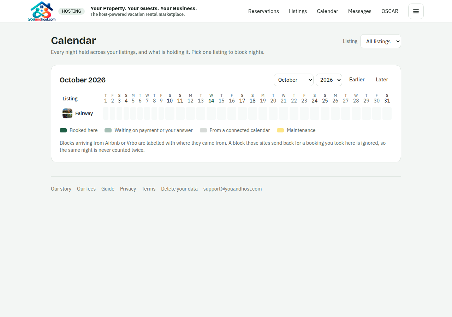The image size is (452, 317).
Task: Select Fairway's October 24 calendar cell
Action: (315, 113)
